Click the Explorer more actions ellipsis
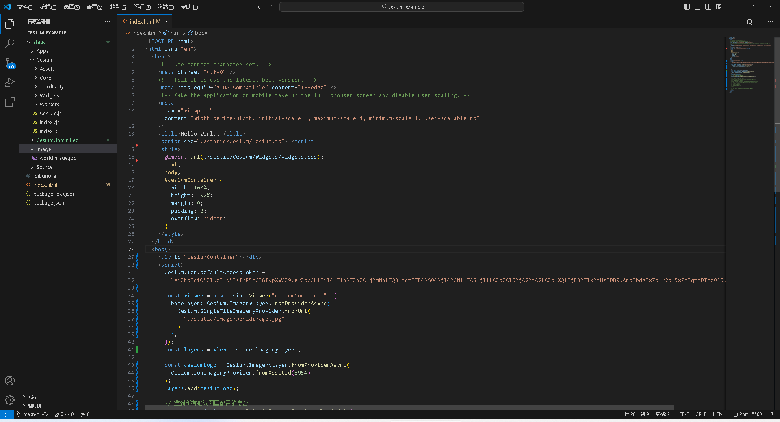 pos(107,22)
